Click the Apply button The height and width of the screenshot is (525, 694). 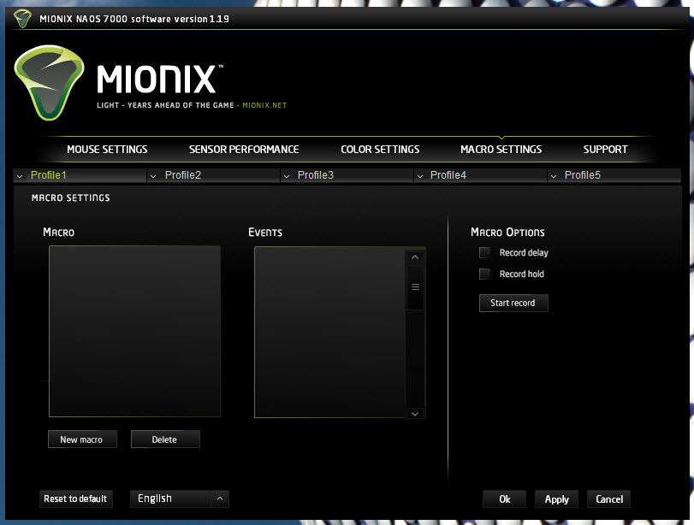[x=556, y=498]
